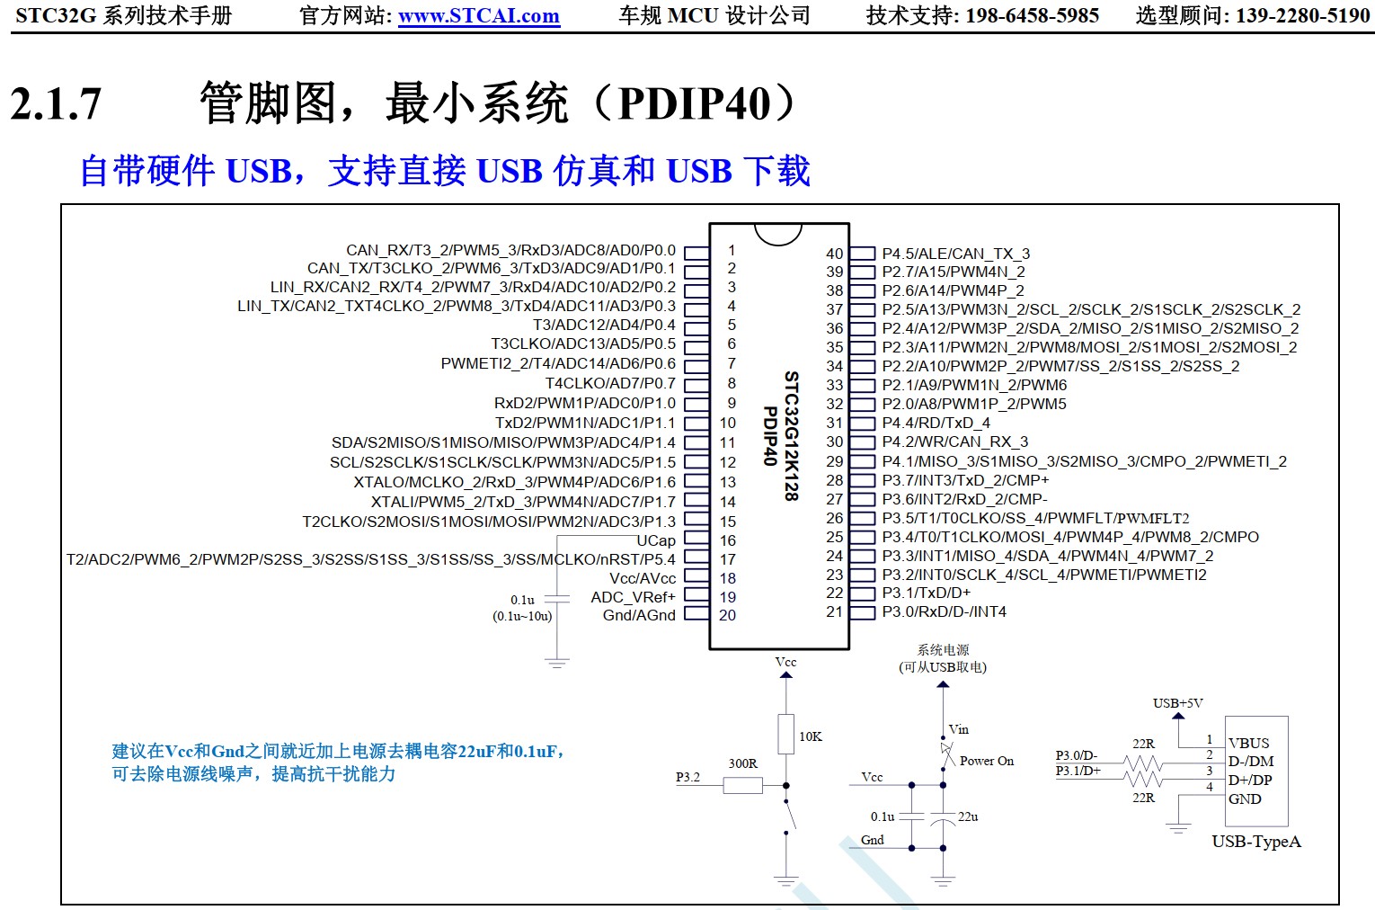Click pin 40 label P4.5/ALE/CAN_TX_3

tap(956, 254)
